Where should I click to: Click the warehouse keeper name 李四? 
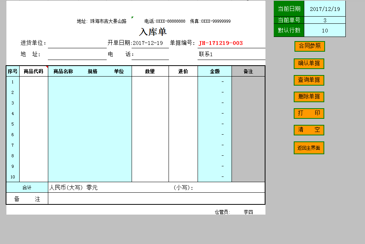click(x=248, y=212)
